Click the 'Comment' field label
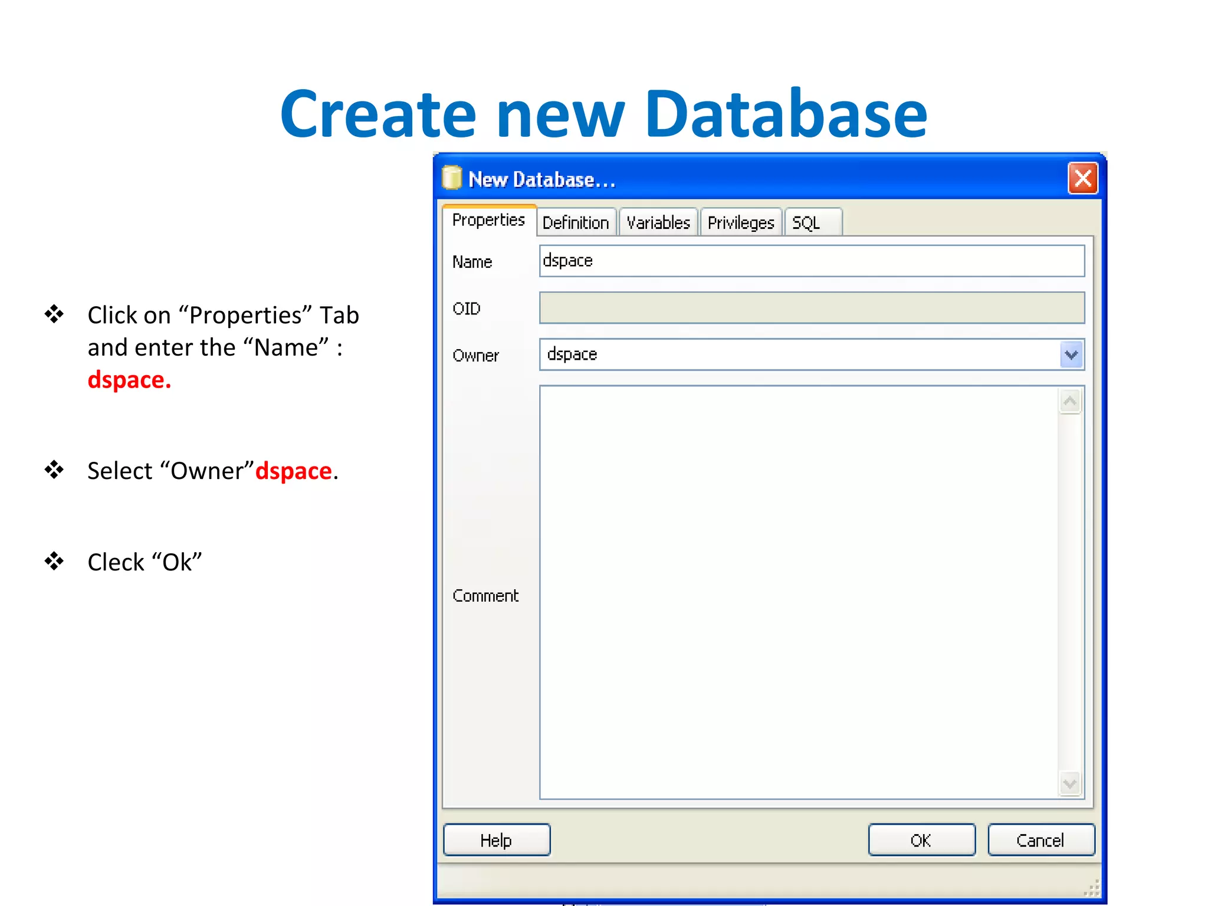The height and width of the screenshot is (906, 1208). pyautogui.click(x=485, y=596)
